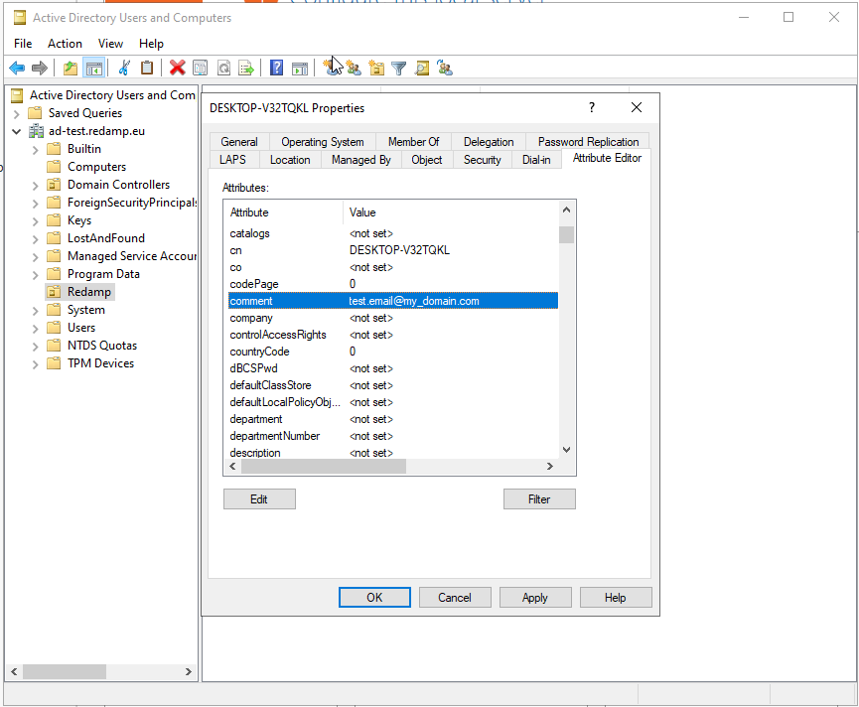Click the Back arrow in toolbar
This screenshot has height=707, width=859.
click(x=17, y=68)
